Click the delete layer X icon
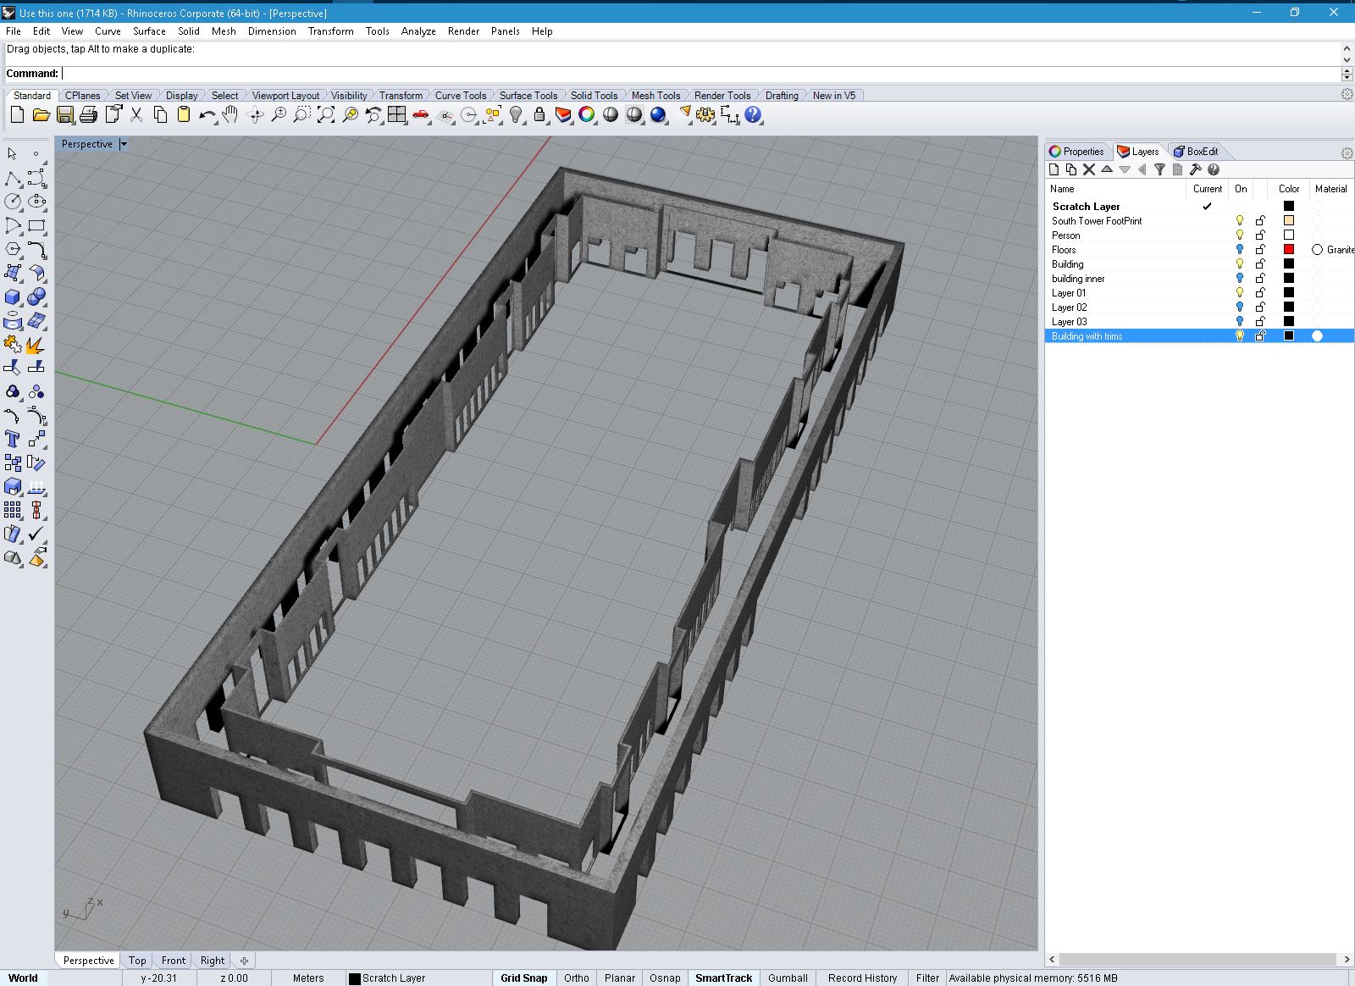The width and height of the screenshot is (1355, 986). tap(1089, 169)
